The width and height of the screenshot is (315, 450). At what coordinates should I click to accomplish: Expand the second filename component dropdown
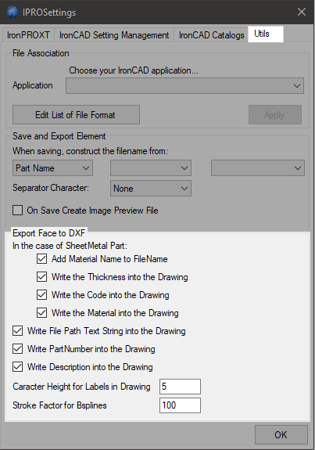coord(151,168)
